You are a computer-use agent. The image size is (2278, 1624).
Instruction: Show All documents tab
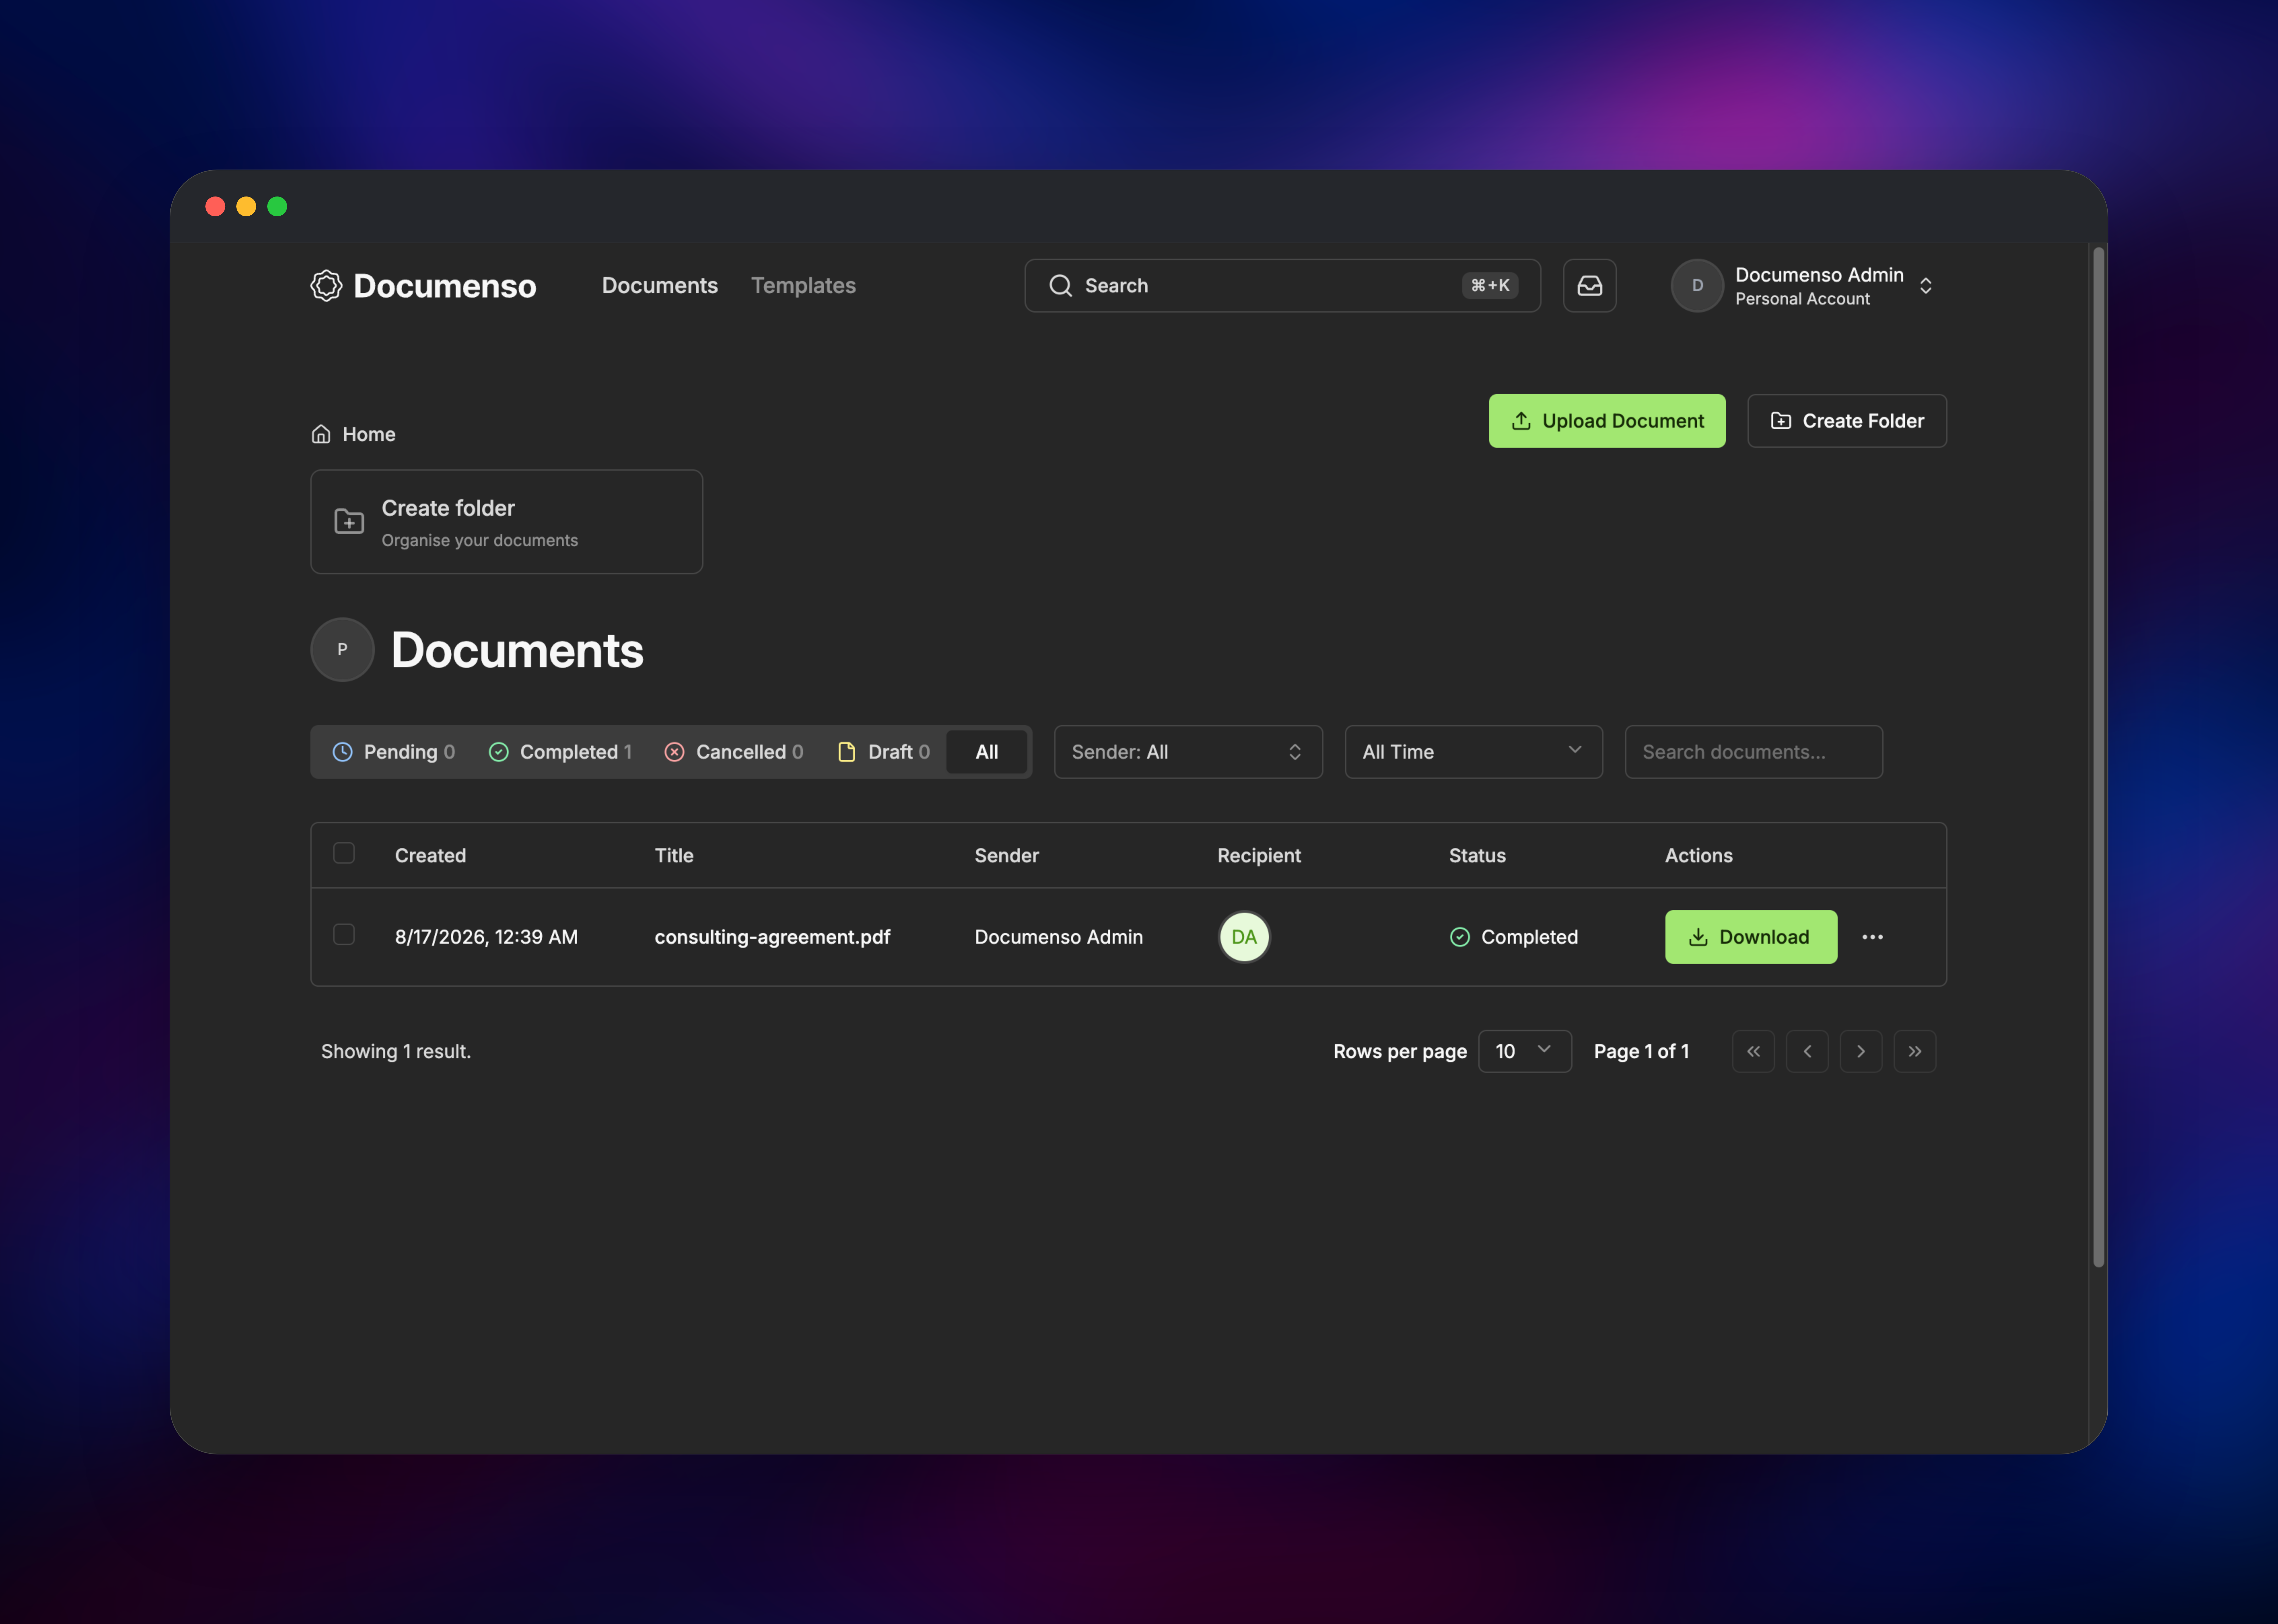point(987,752)
